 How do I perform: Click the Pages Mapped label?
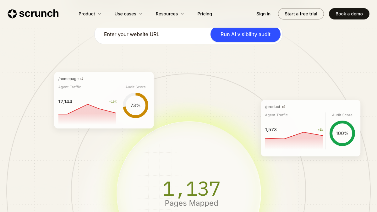(x=191, y=203)
